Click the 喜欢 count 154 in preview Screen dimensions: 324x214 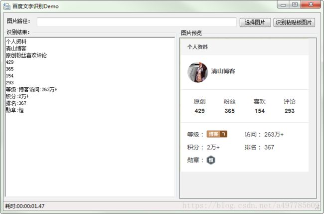click(260, 111)
